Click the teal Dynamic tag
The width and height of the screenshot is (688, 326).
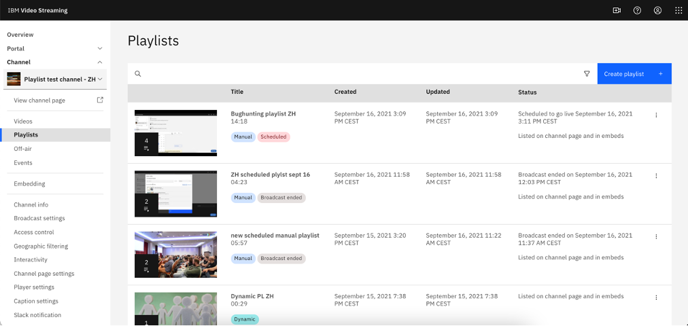point(245,319)
